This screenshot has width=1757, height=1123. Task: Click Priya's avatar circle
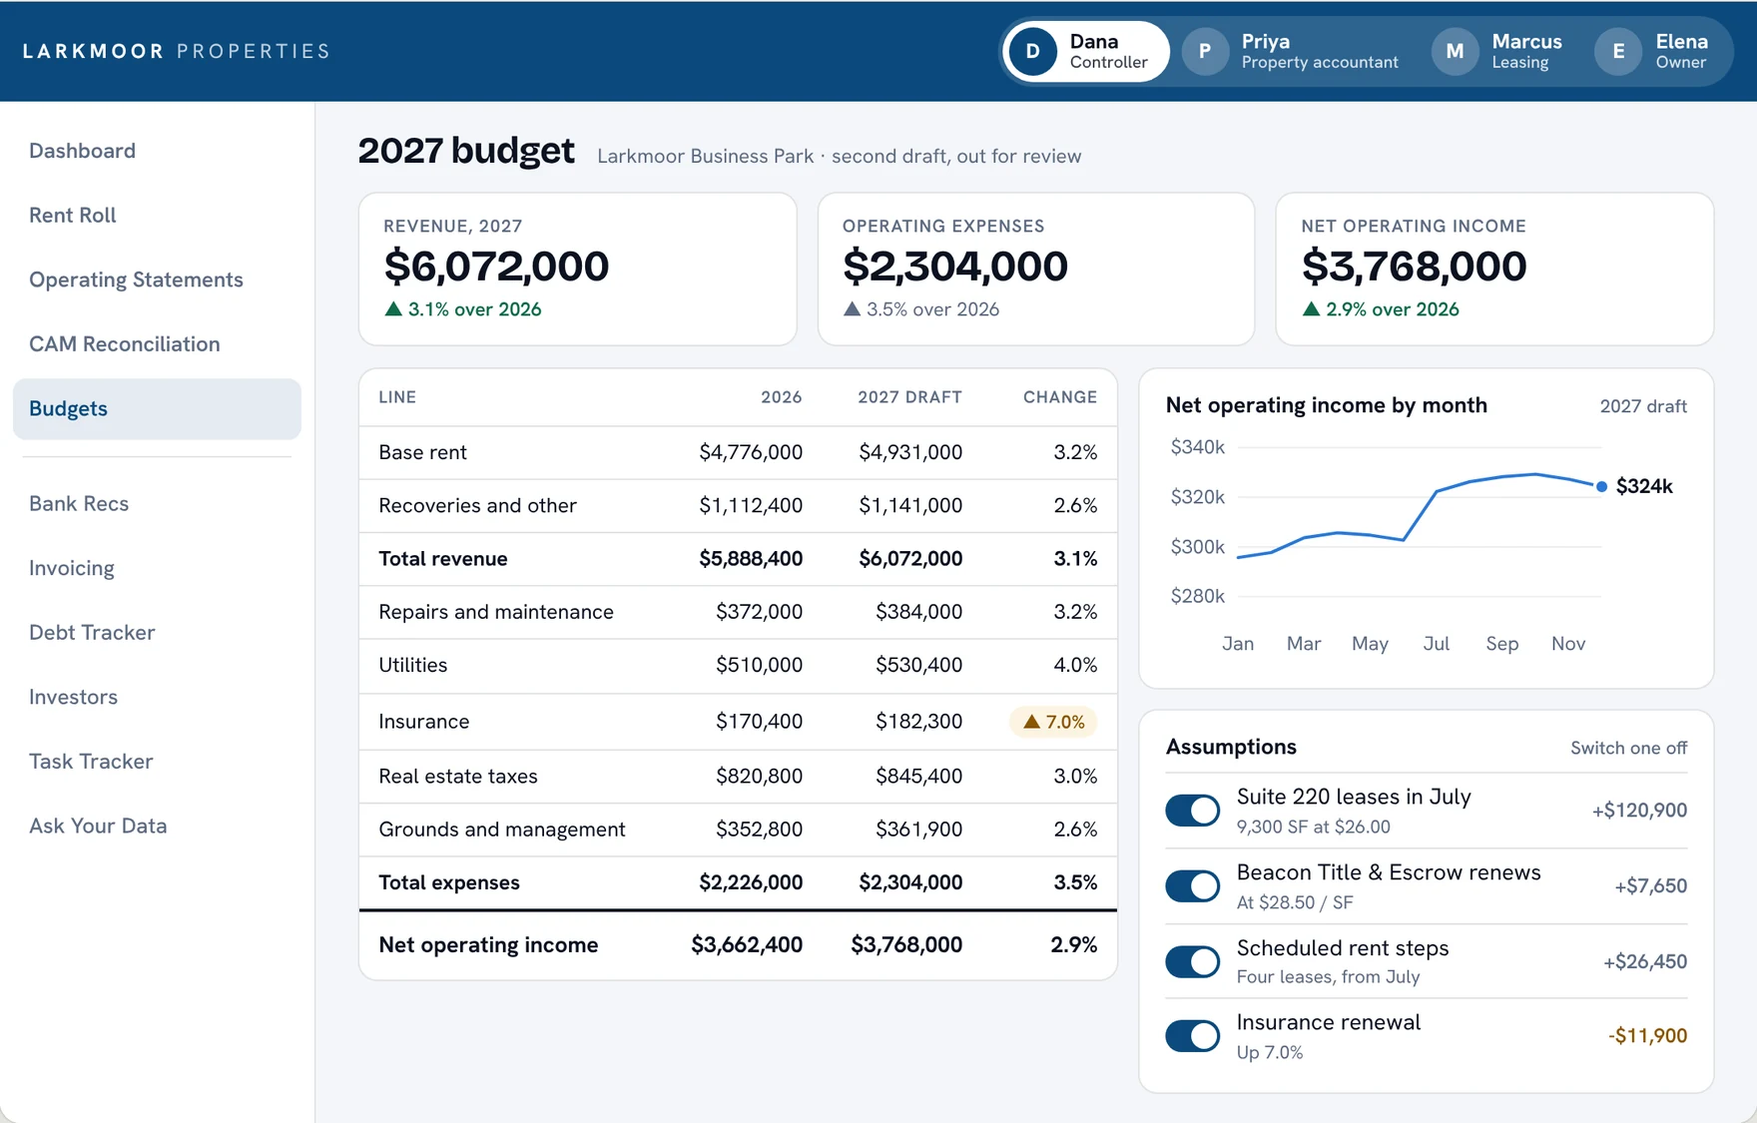tap(1205, 52)
